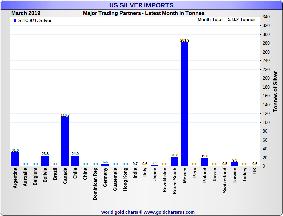Image resolution: width=283 pixels, height=216 pixels.
Task: Click the 'Mexico' axis label
Action: [x=185, y=175]
